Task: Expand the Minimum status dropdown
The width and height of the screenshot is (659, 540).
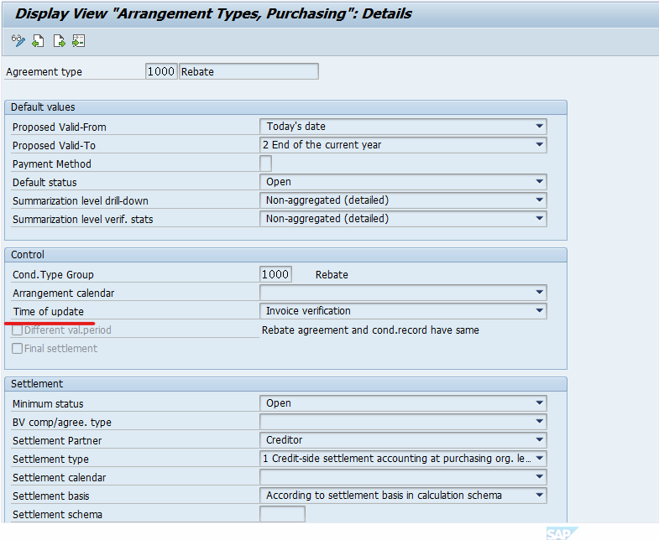Action: click(x=403, y=403)
